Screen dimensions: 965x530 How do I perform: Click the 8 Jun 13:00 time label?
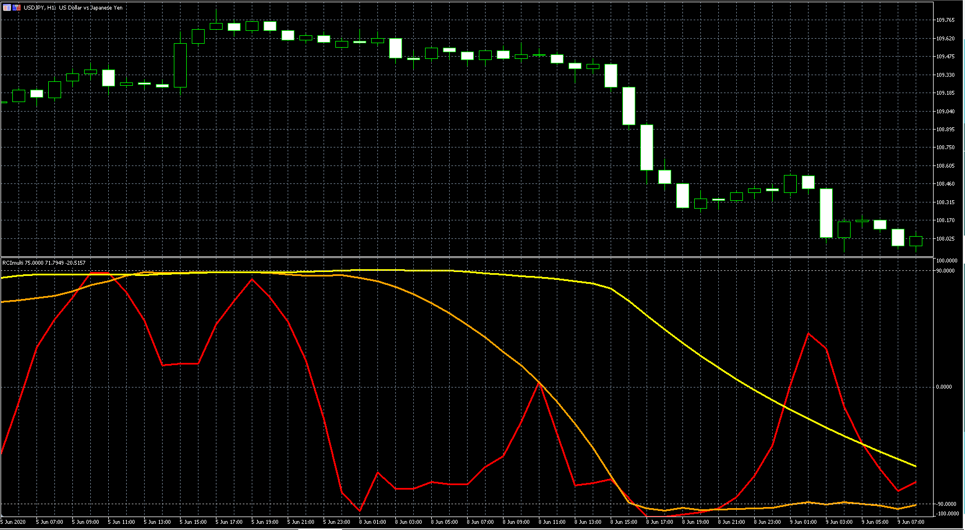pos(588,522)
